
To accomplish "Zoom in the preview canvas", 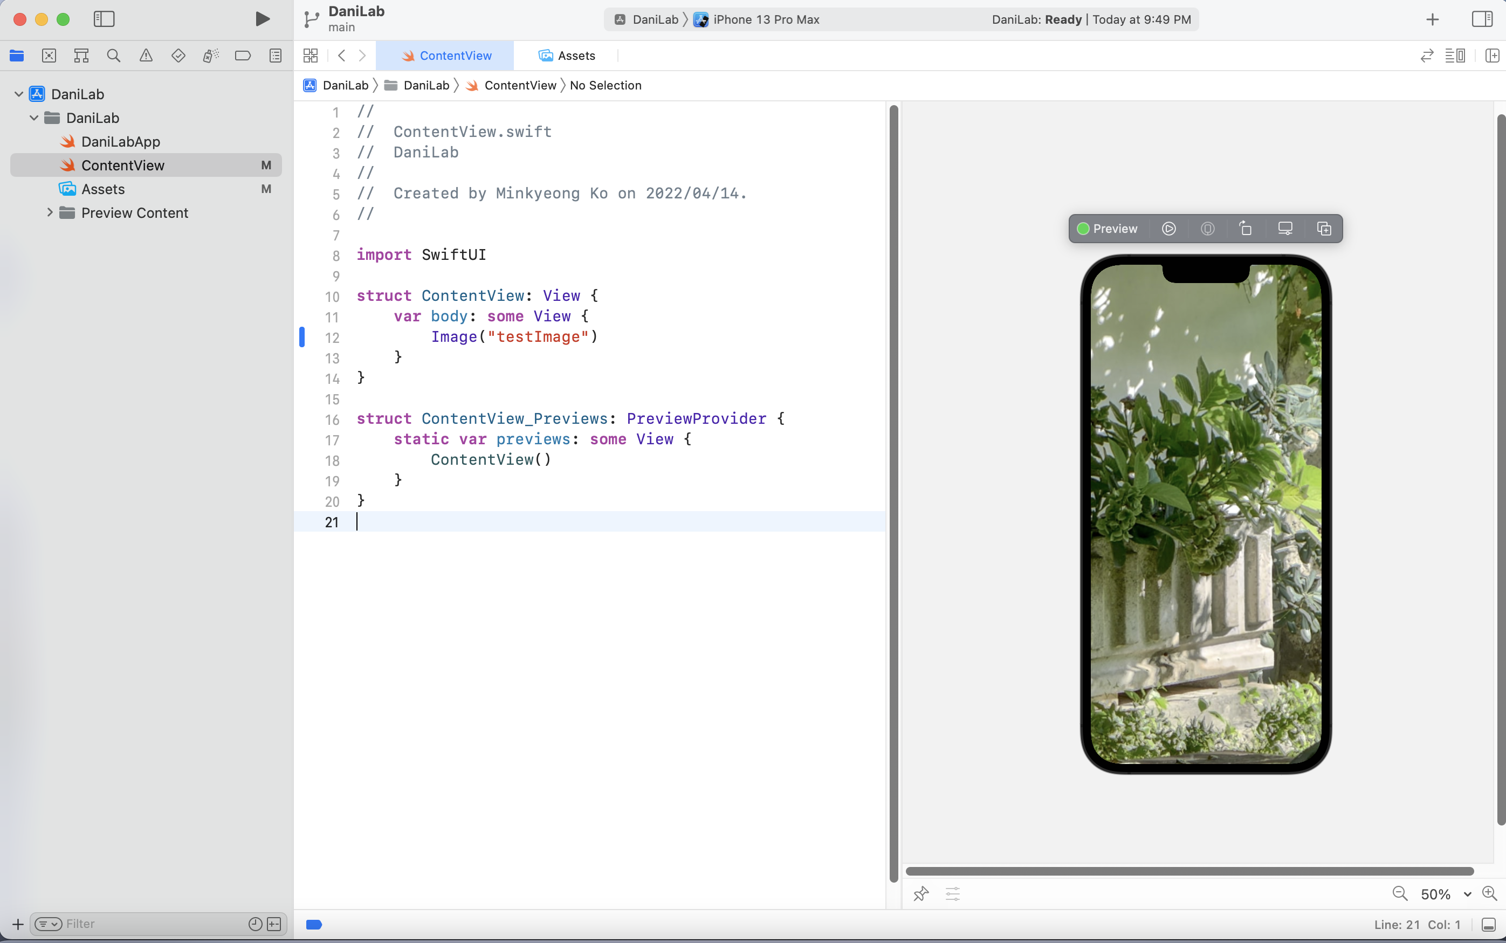I will tap(1490, 894).
